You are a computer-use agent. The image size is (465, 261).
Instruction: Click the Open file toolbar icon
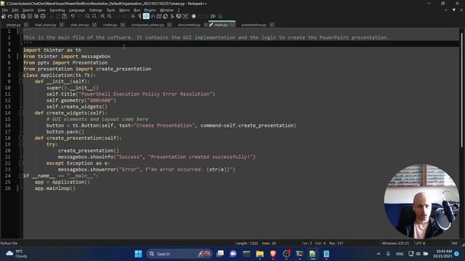click(10, 16)
